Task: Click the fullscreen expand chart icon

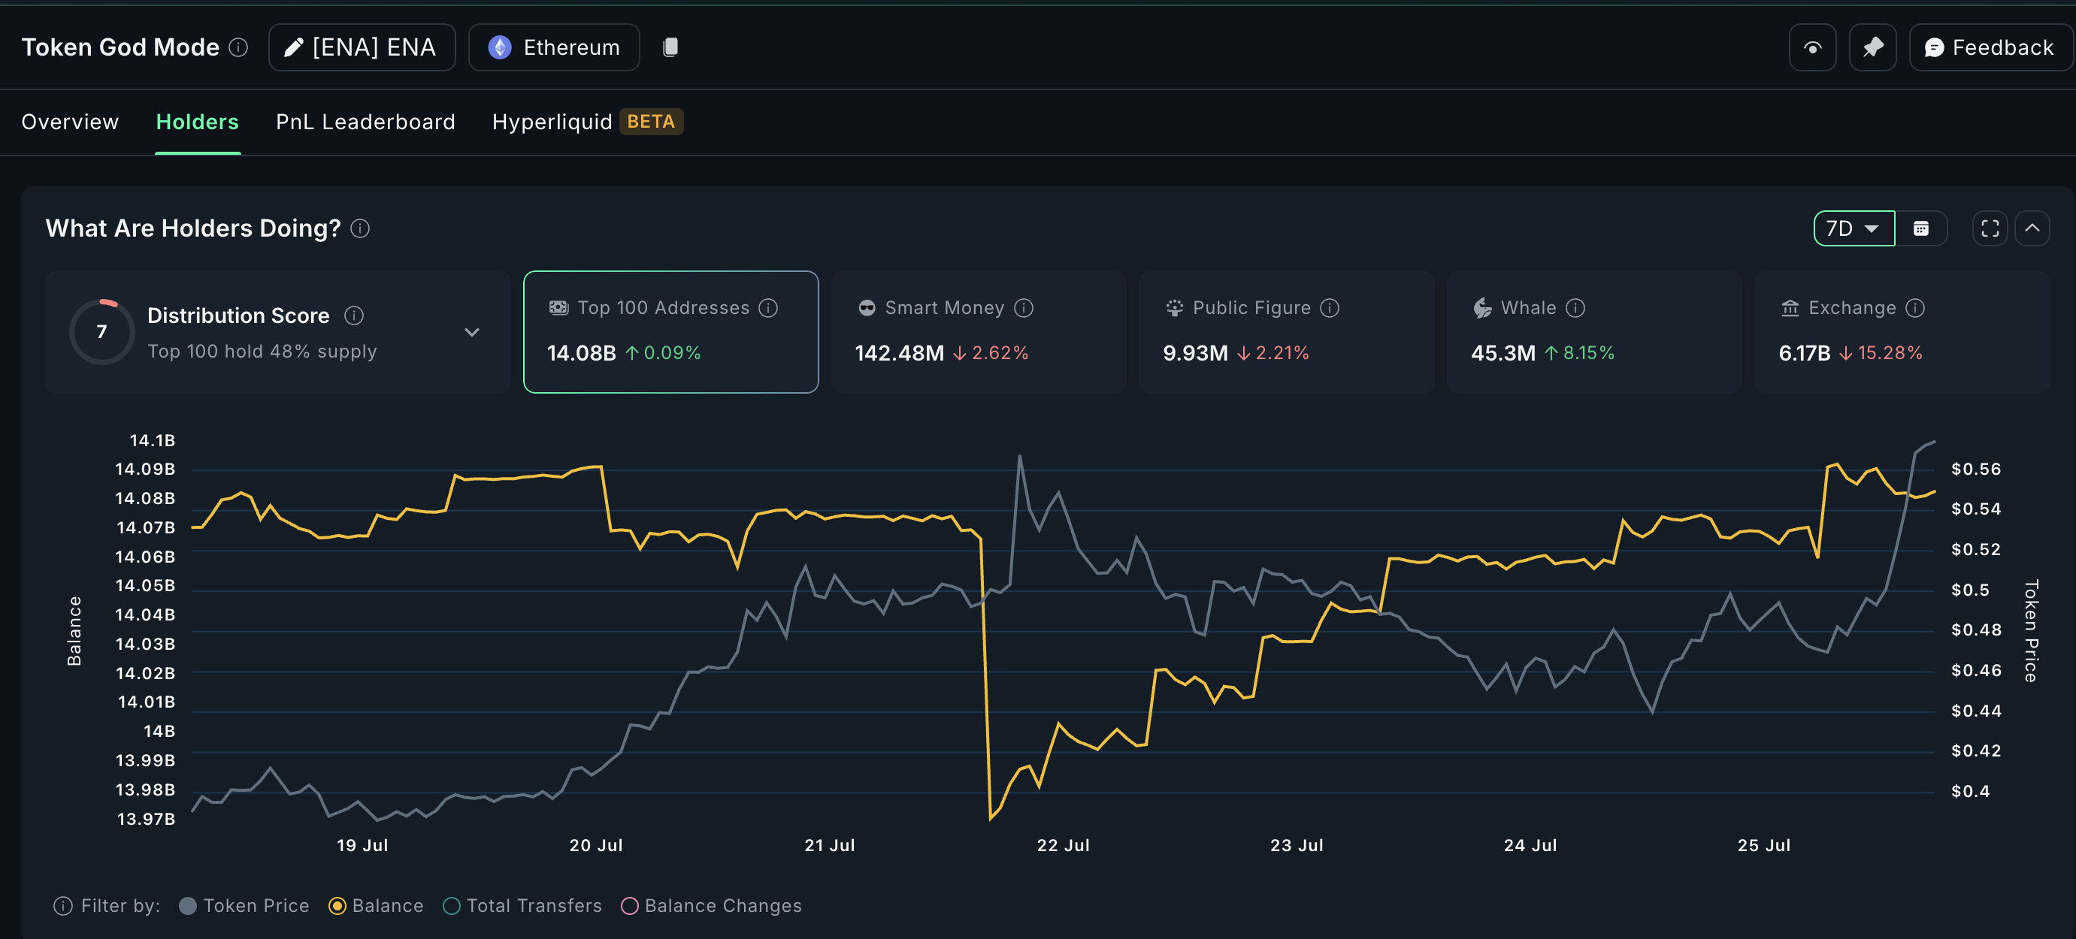Action: (x=1989, y=228)
